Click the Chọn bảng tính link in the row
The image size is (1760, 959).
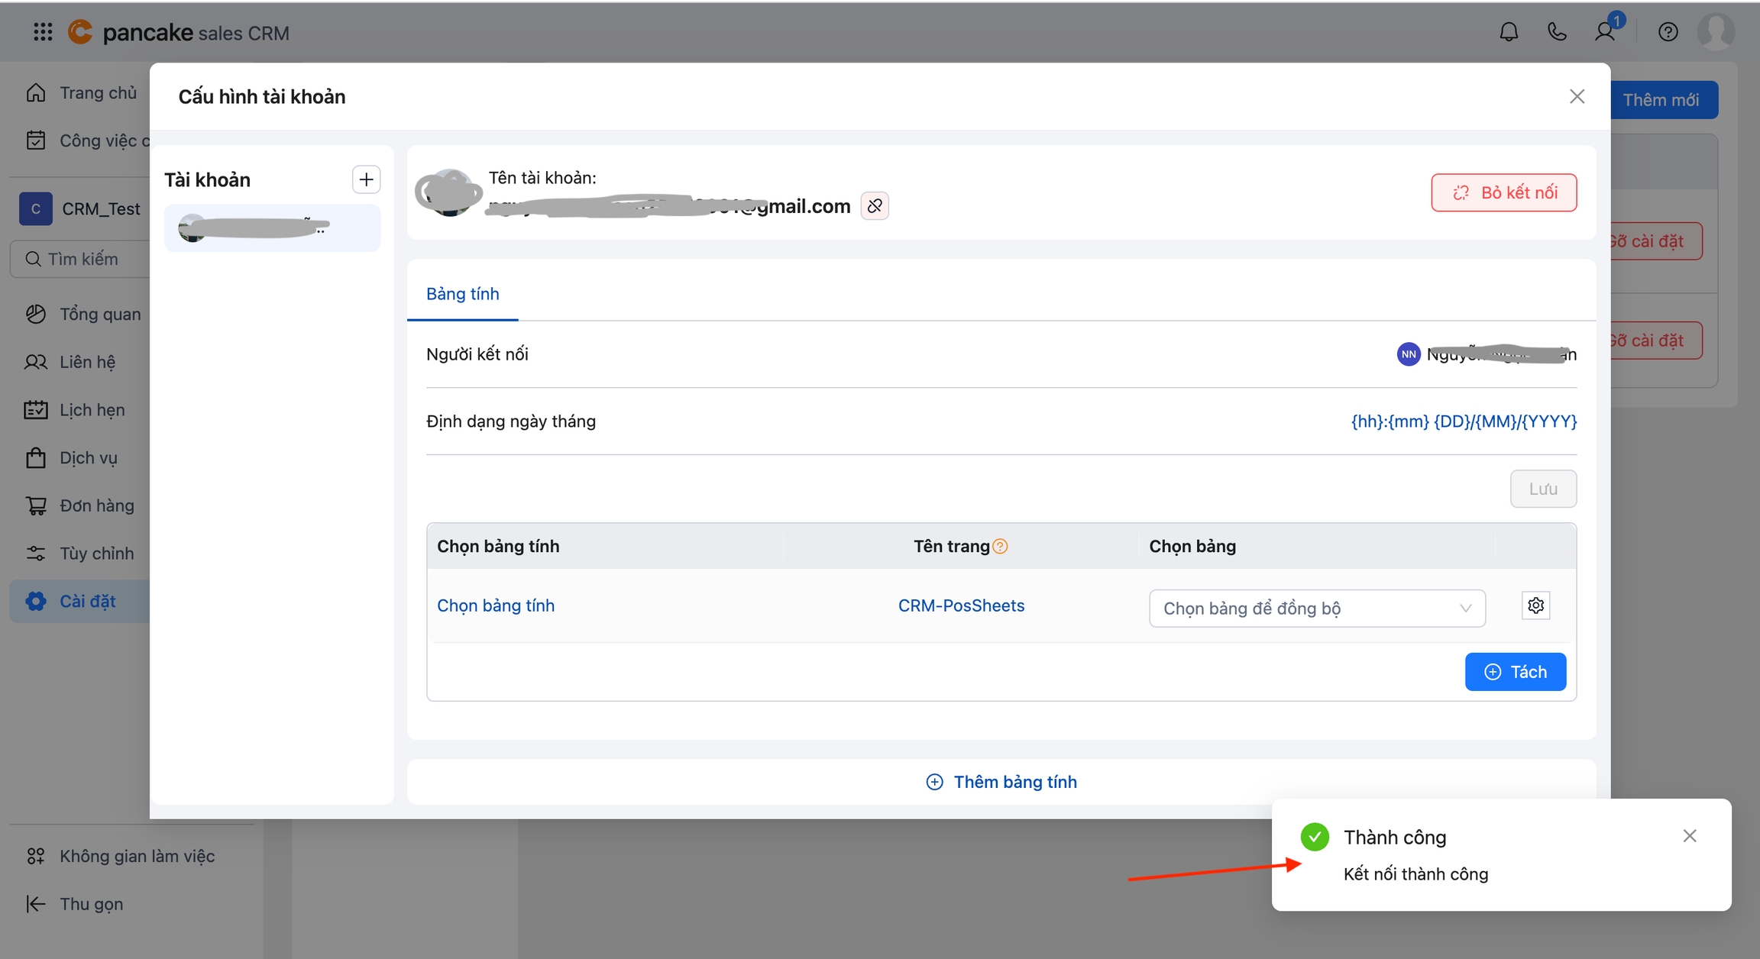click(x=496, y=605)
